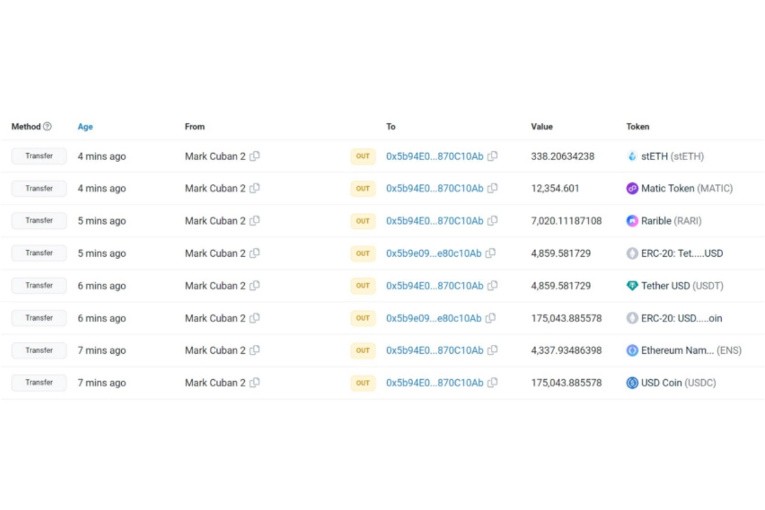Copy recipient address in ERC-20: USD.....oin row
765x510 pixels.
click(490, 318)
